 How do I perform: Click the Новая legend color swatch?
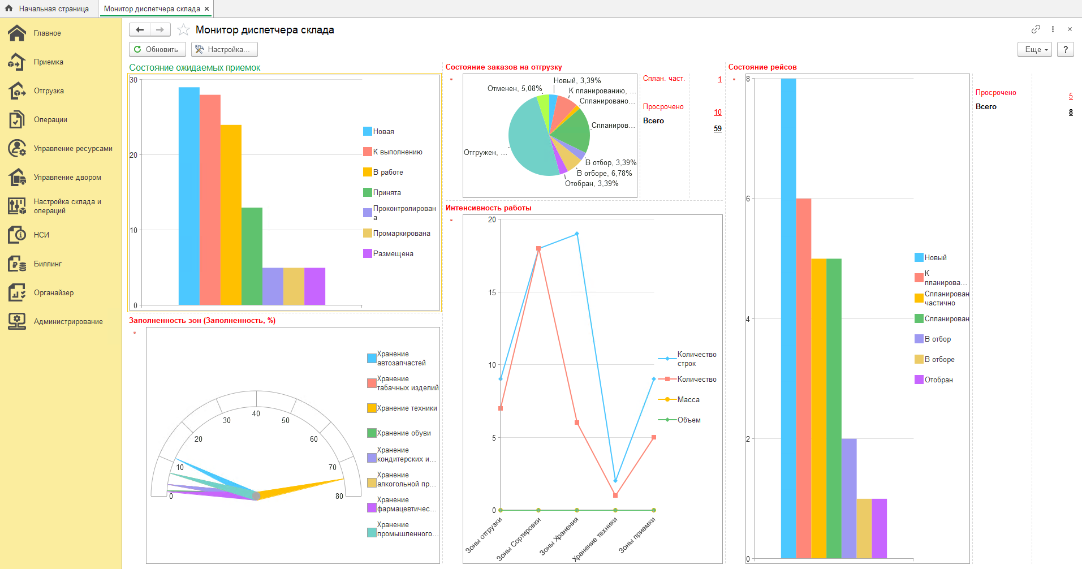click(x=367, y=132)
